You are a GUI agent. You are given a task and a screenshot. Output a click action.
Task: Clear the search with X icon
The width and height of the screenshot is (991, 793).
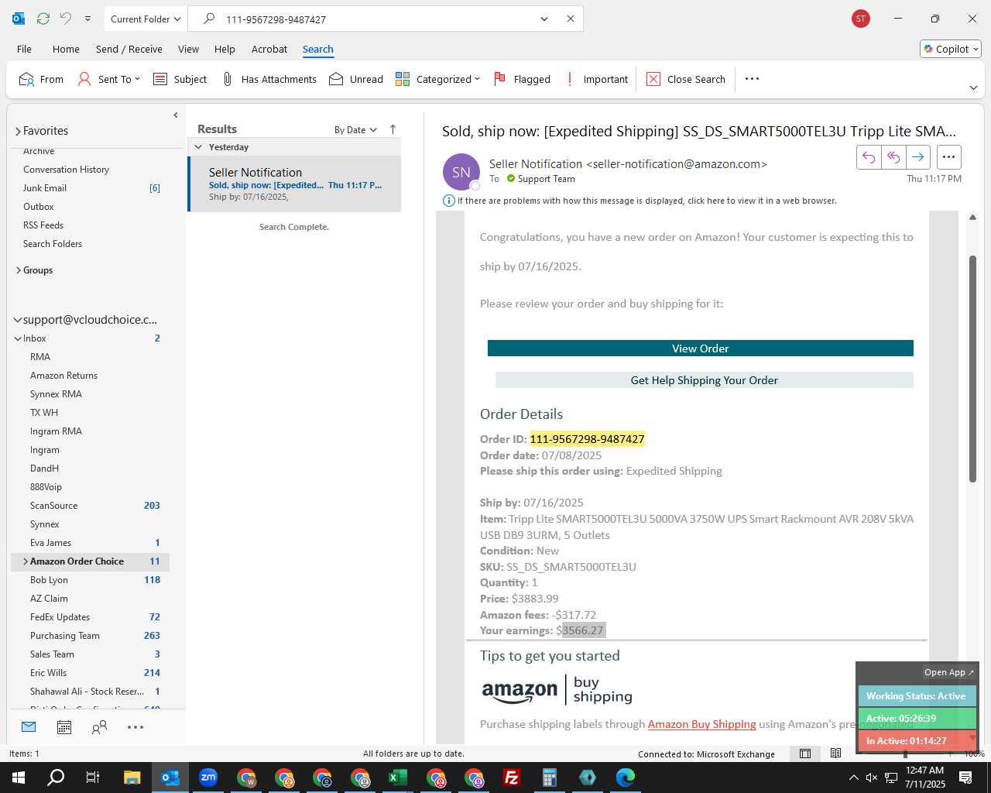point(571,19)
